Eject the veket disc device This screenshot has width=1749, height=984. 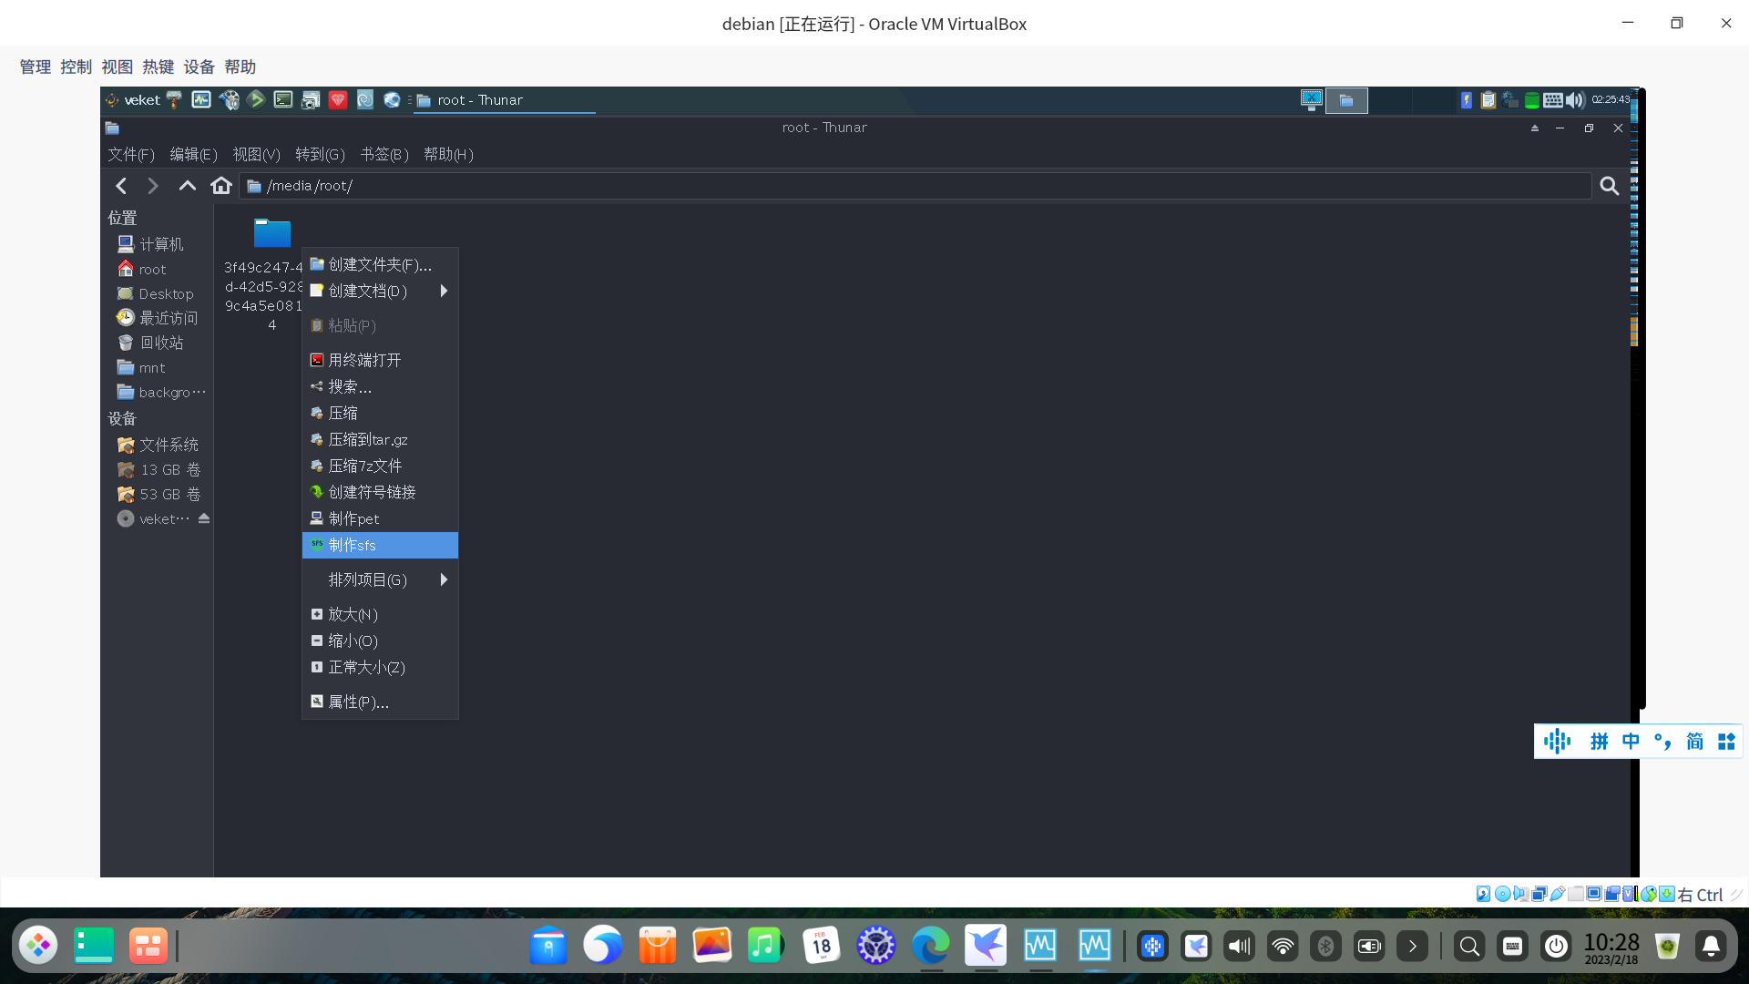[x=204, y=518]
